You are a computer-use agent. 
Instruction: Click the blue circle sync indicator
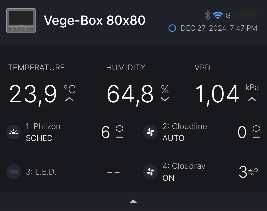pyautogui.click(x=172, y=28)
